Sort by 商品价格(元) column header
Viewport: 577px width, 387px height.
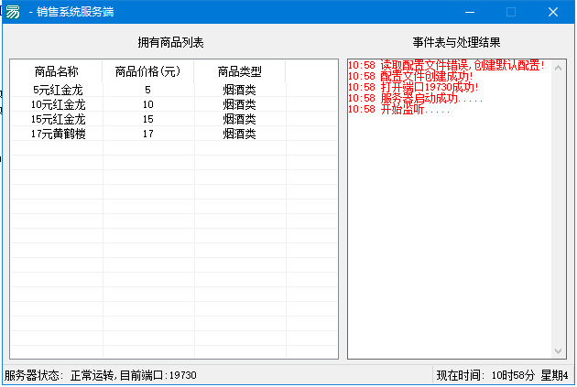tap(147, 71)
